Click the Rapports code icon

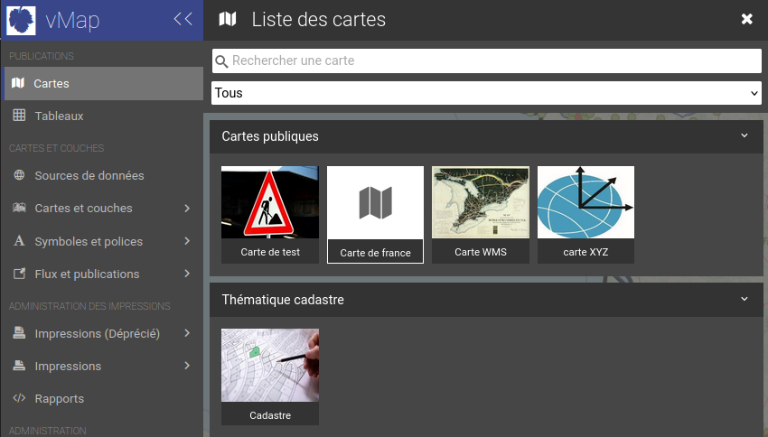tap(19, 398)
